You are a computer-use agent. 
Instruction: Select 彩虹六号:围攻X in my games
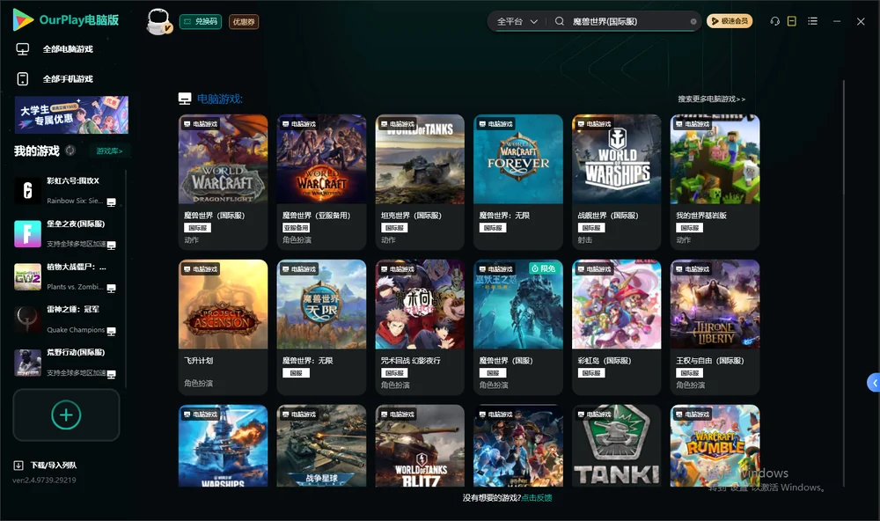tap(66, 191)
